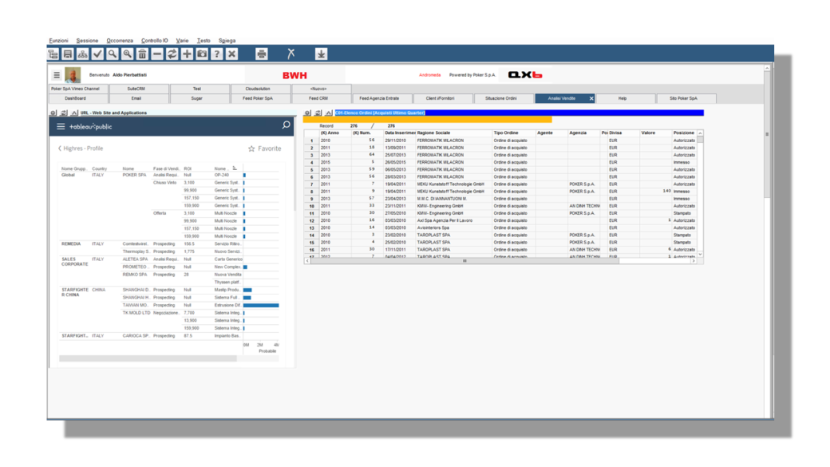The width and height of the screenshot is (830, 467).
Task: Go back via the Highres - Profile chevron
Action: (60, 148)
